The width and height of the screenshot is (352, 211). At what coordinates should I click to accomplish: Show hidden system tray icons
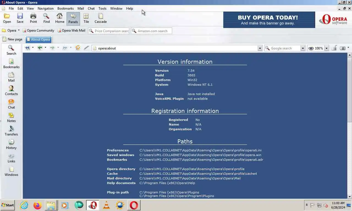[307, 205]
